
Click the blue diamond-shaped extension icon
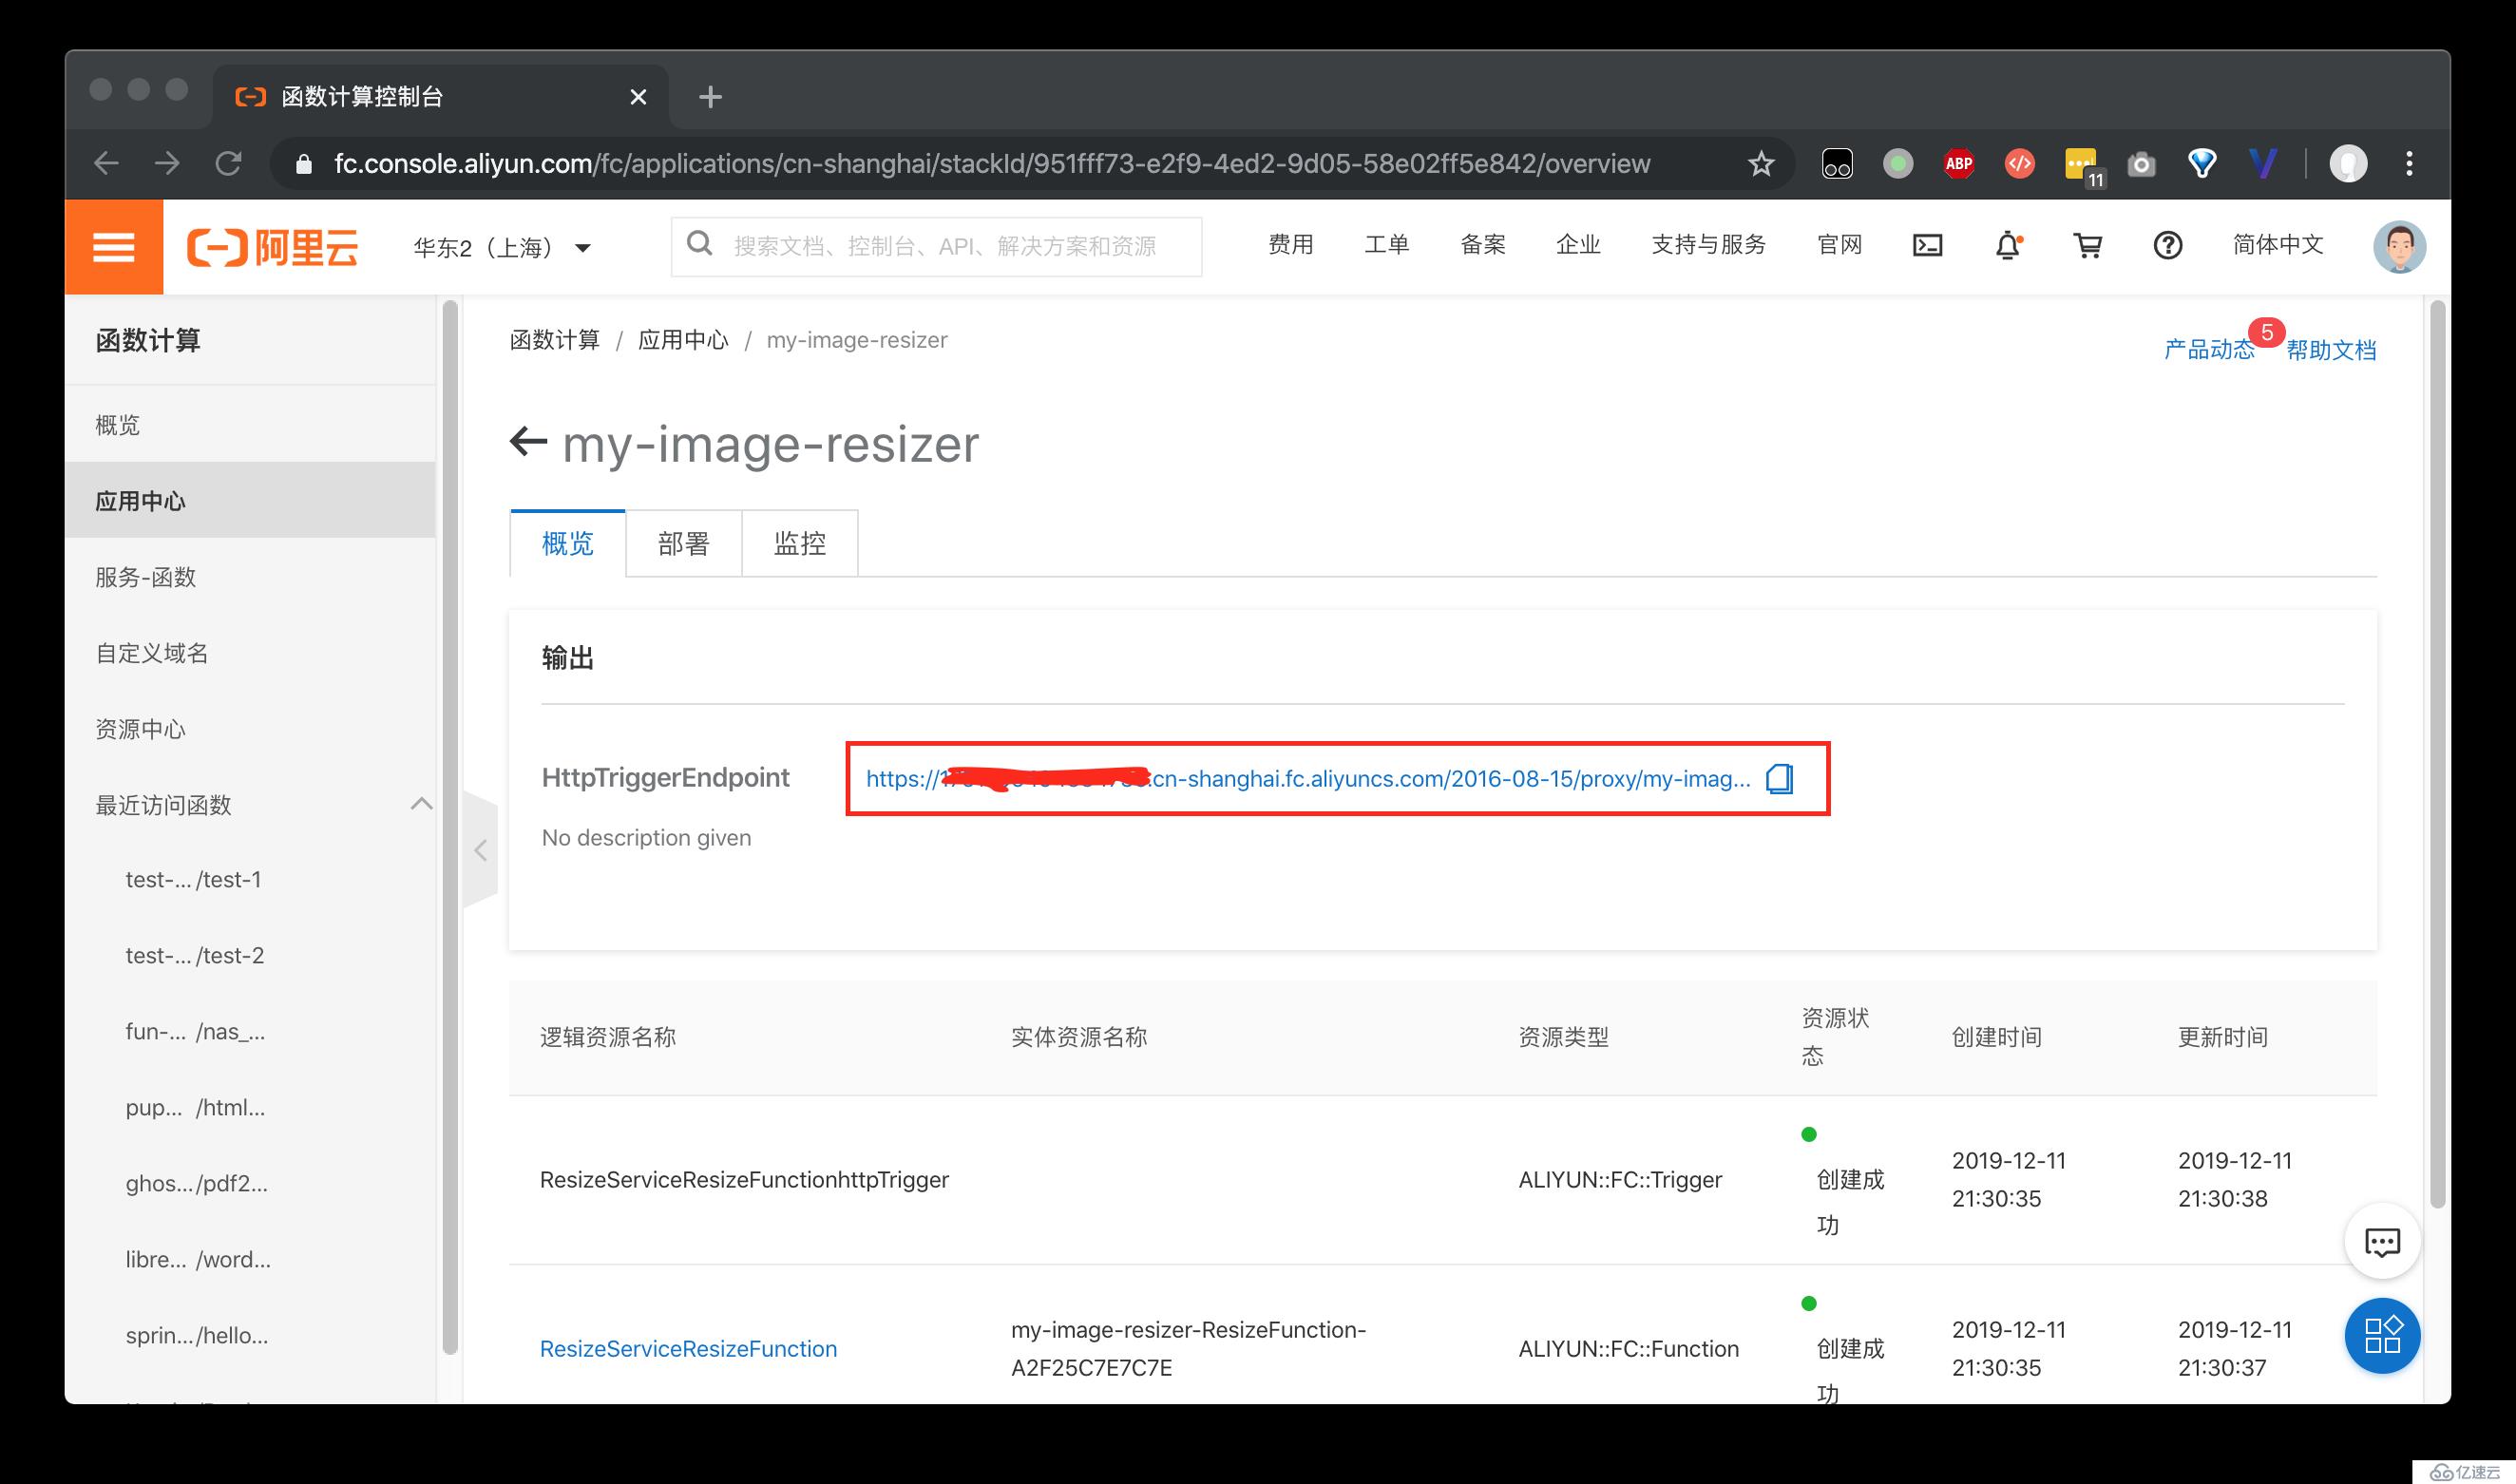click(x=2202, y=163)
